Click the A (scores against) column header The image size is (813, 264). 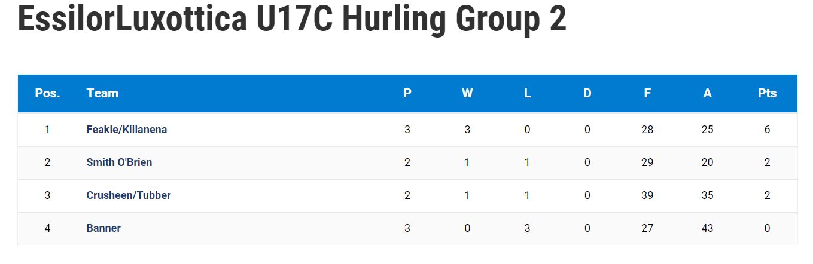point(707,93)
